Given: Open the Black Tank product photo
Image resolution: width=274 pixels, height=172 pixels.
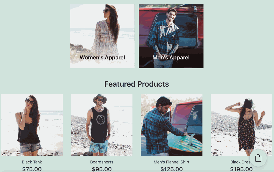Looking at the screenshot, I should pos(32,125).
